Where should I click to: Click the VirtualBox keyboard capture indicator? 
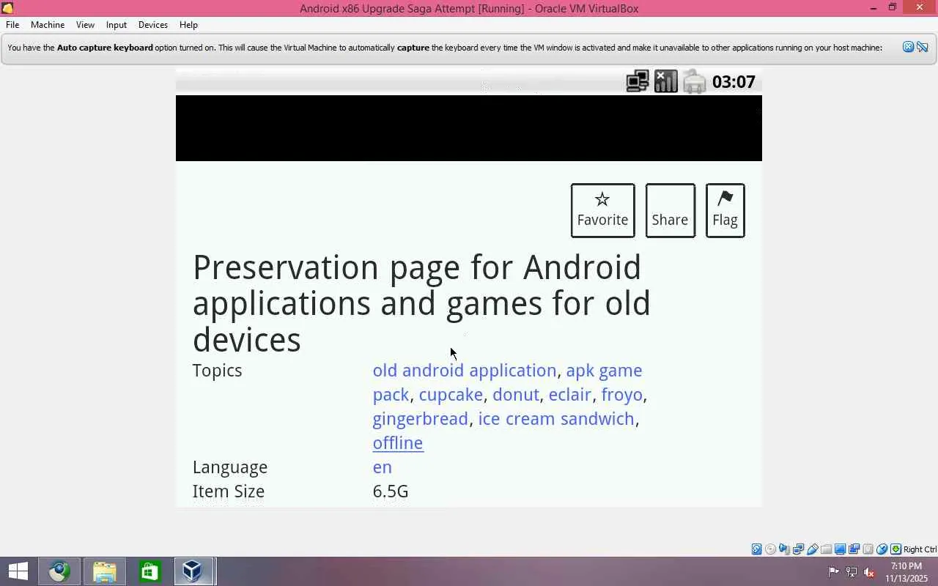pyautogui.click(x=895, y=549)
